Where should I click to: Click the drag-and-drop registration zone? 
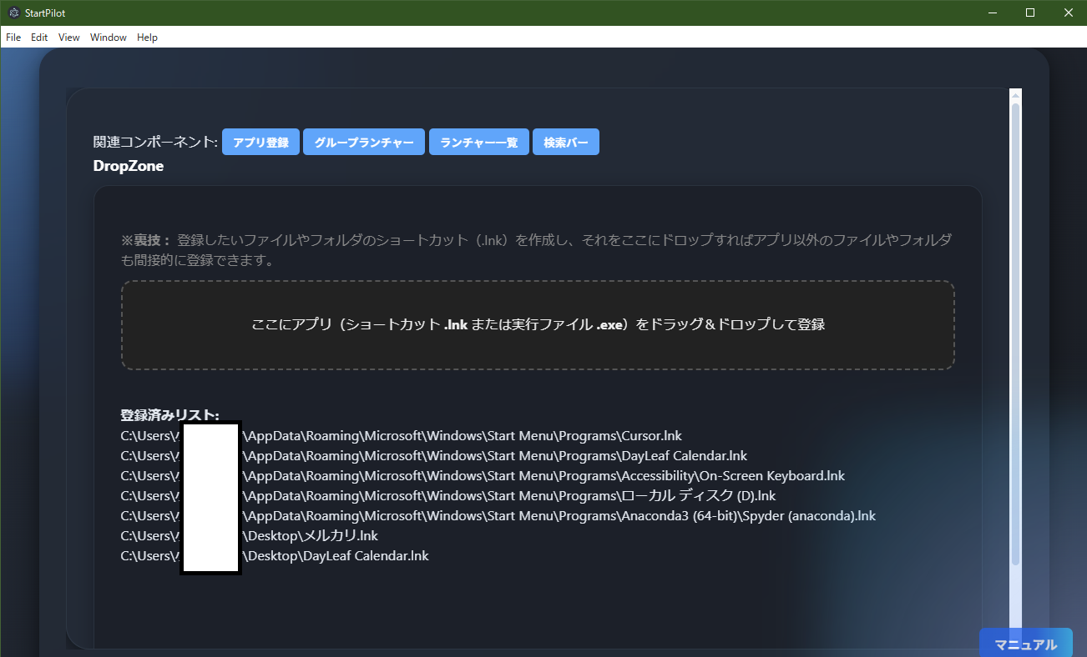point(538,325)
